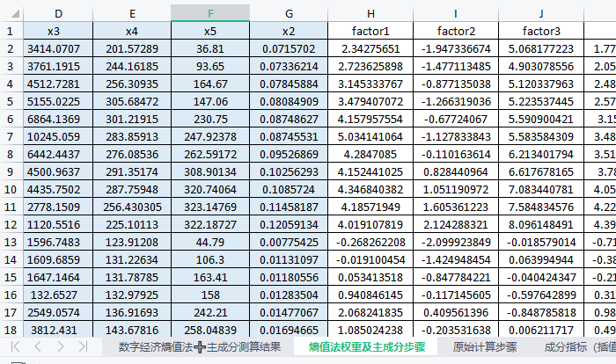Click cell with value 0.01131097
This screenshot has height=364, width=616.
289,259
